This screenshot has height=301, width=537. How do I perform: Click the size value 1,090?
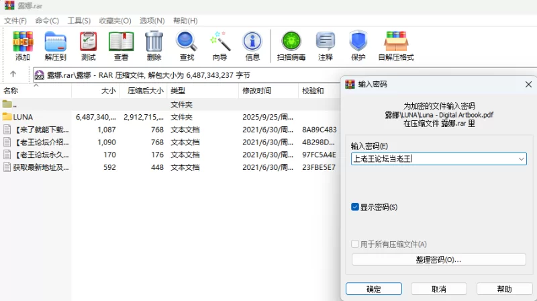tap(107, 142)
